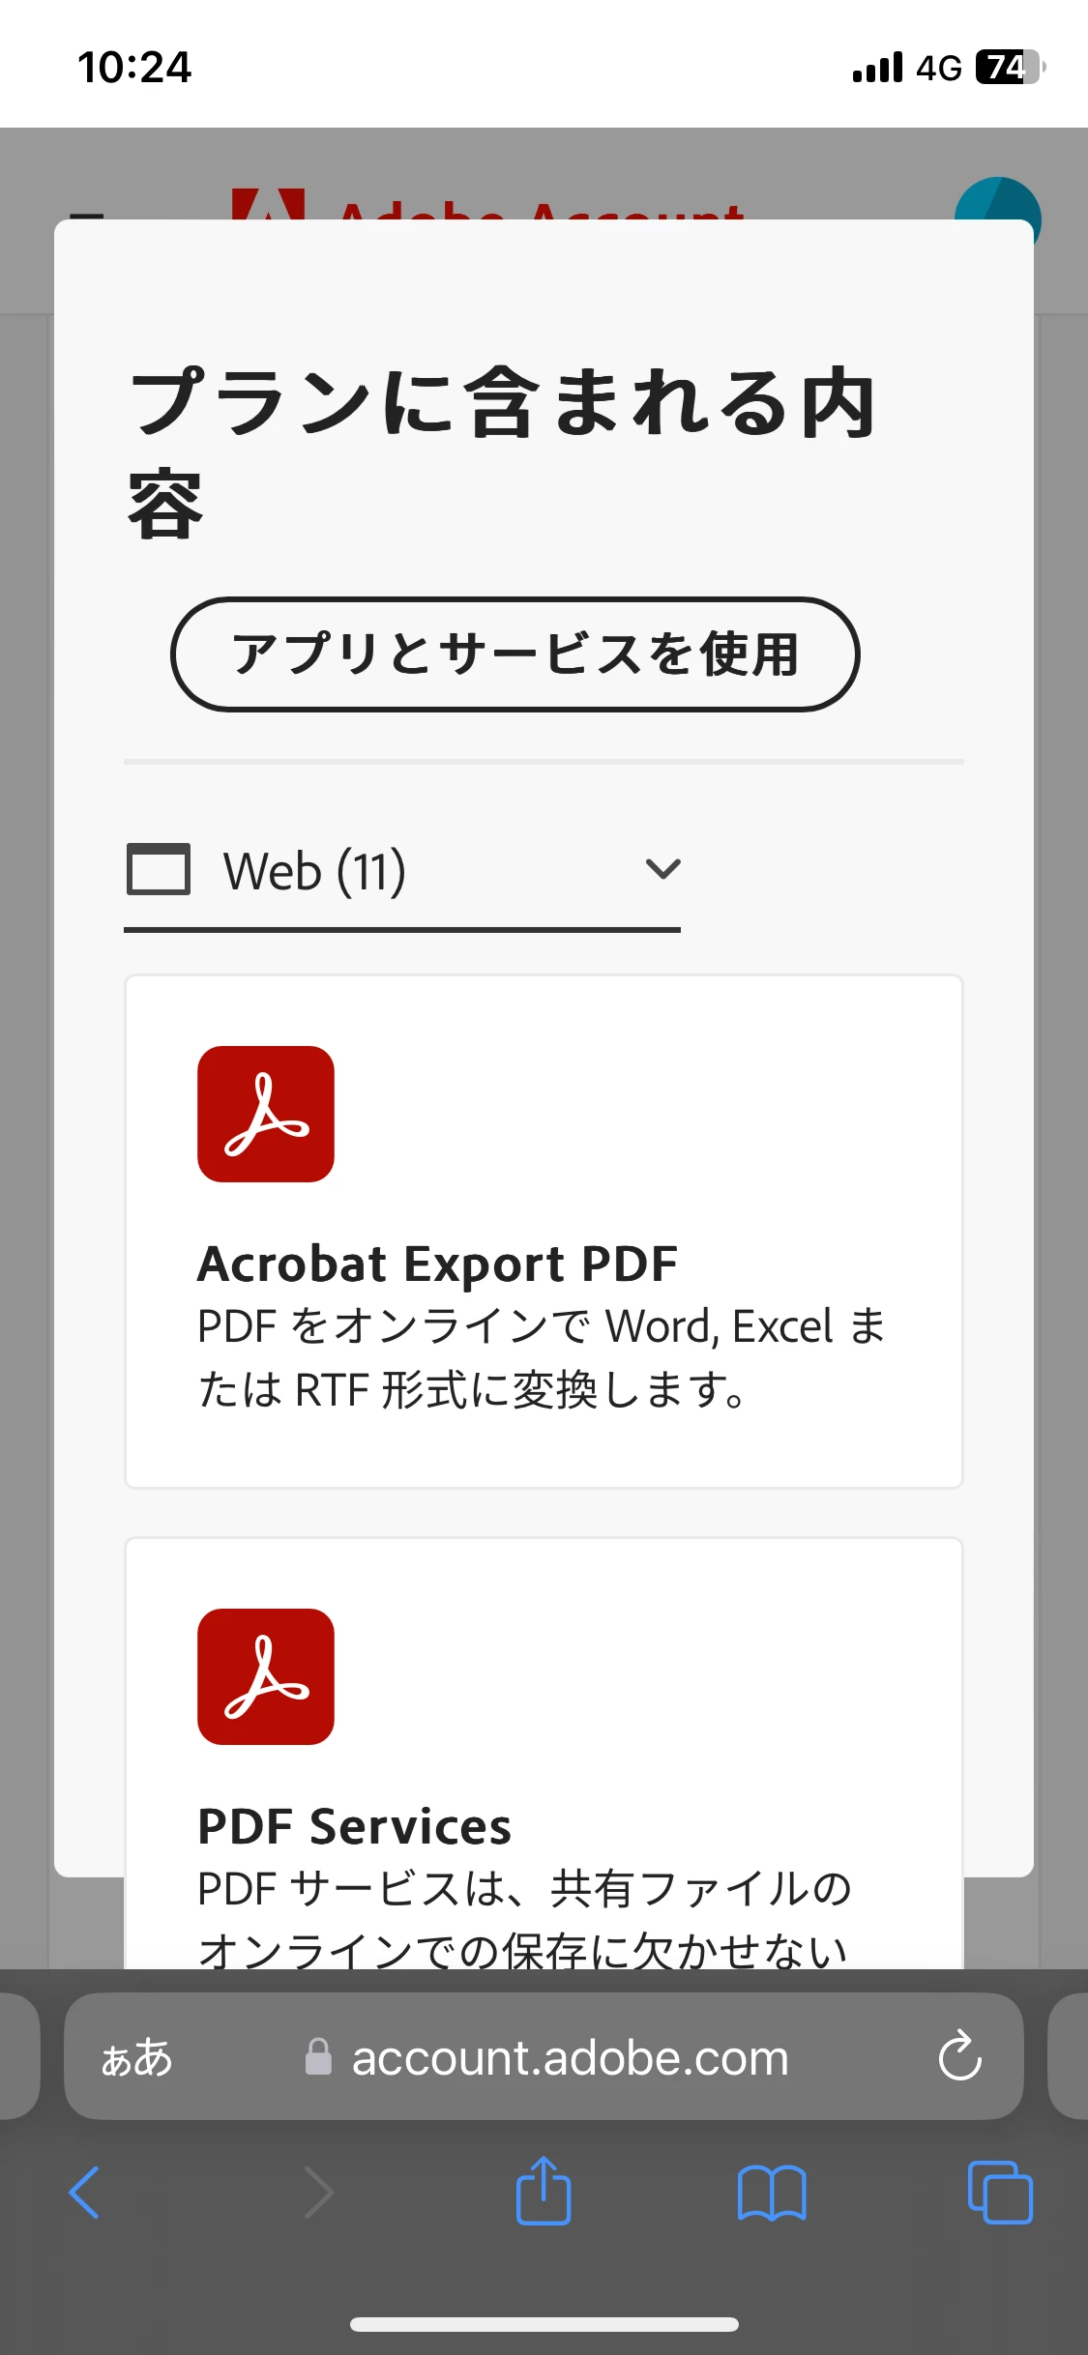Tap the Safari forward arrow
The height and width of the screenshot is (2355, 1088).
tap(318, 2193)
